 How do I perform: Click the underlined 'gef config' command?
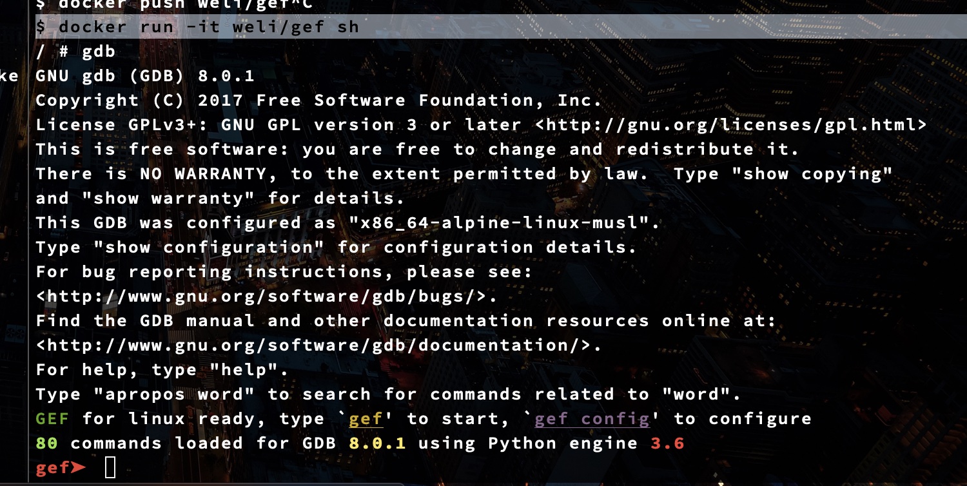click(x=592, y=419)
